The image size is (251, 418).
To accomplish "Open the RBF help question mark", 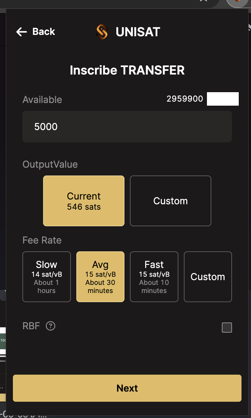I will pos(51,326).
